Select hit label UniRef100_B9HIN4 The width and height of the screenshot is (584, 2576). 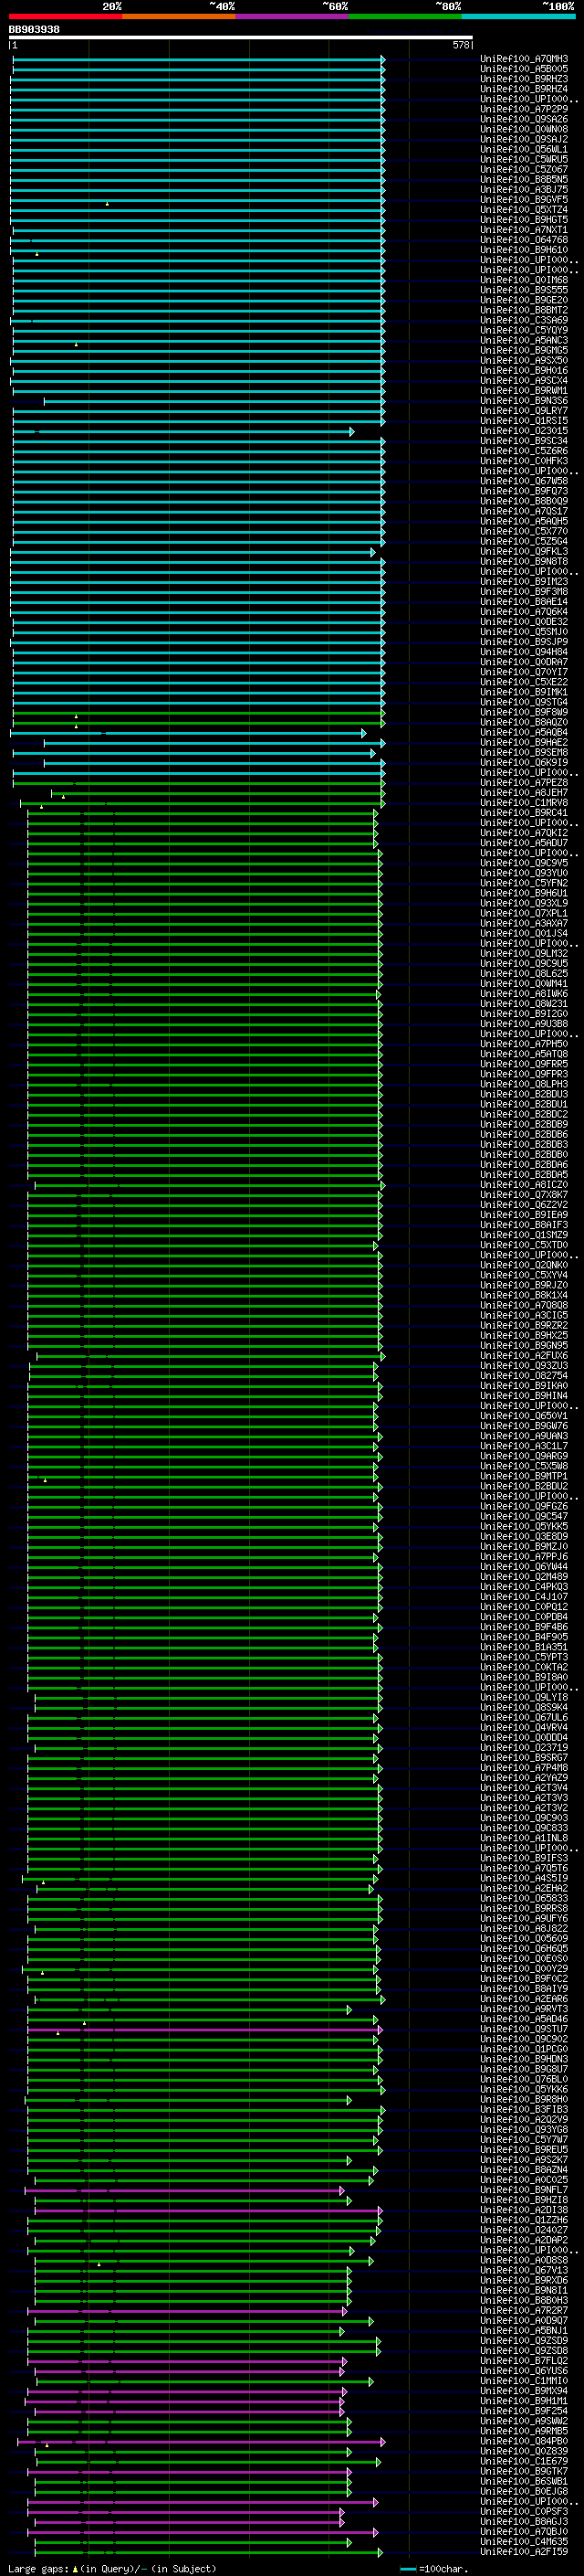524,1396
